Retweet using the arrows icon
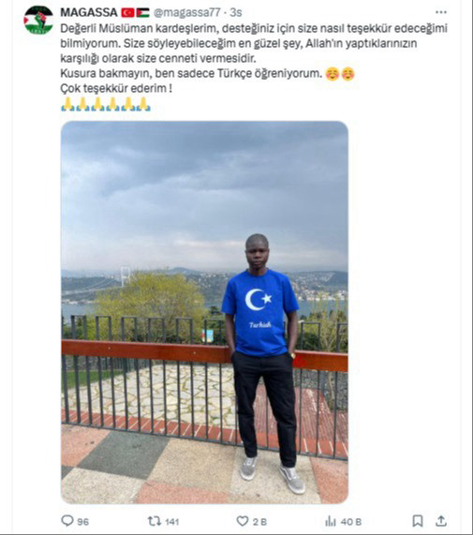This screenshot has height=535, width=473. 155,521
